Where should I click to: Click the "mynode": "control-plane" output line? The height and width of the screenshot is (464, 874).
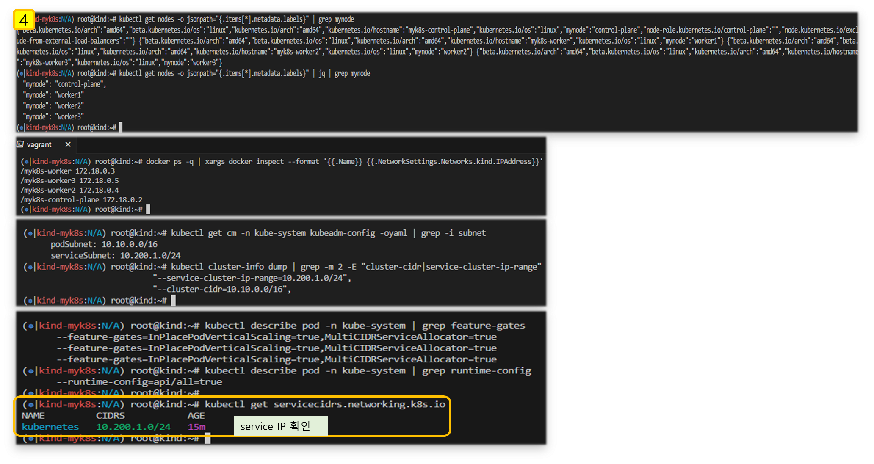[64, 84]
